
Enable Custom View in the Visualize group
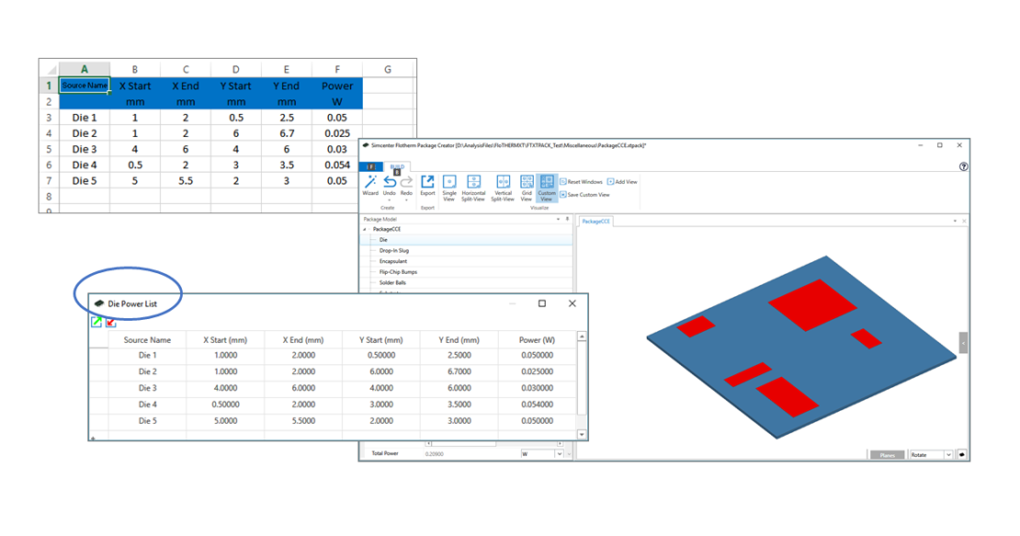(x=547, y=182)
